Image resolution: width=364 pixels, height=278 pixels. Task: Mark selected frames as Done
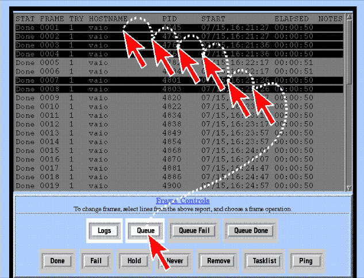point(58,261)
